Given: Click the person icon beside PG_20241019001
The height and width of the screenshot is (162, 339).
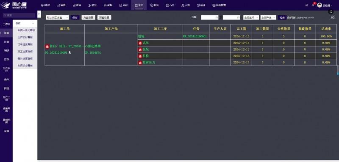Looking at the screenshot, I should (69, 52).
